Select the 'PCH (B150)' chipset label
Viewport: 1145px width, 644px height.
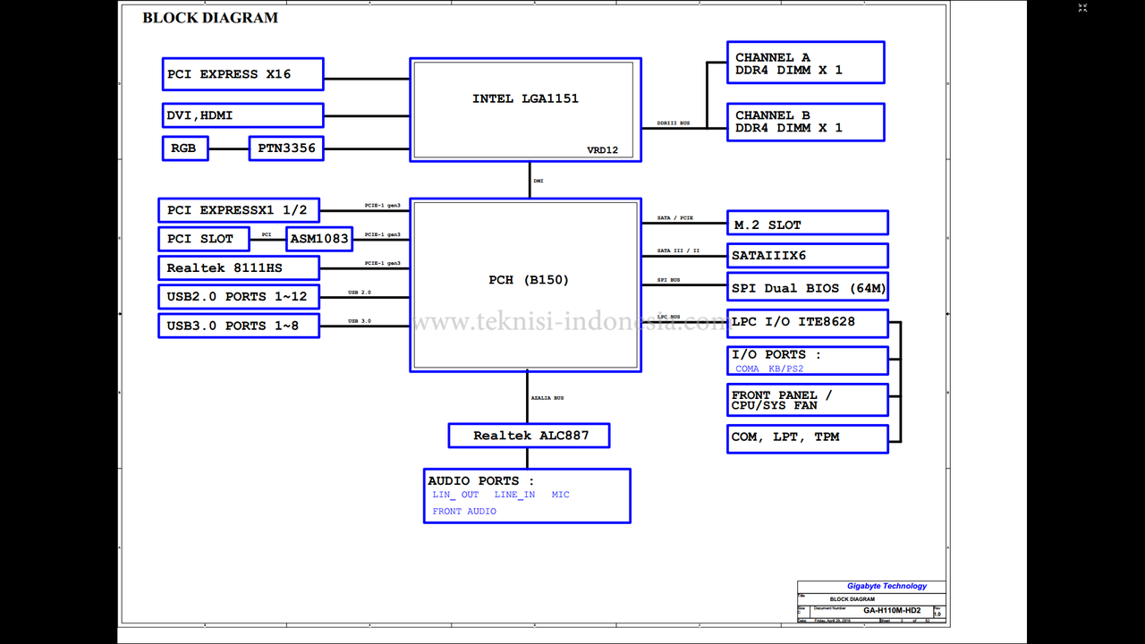[529, 280]
